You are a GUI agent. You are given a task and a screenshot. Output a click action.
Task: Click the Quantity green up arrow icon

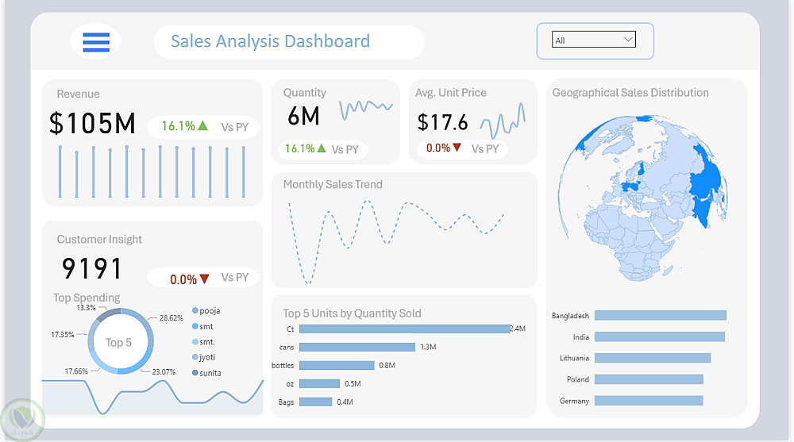pos(321,148)
